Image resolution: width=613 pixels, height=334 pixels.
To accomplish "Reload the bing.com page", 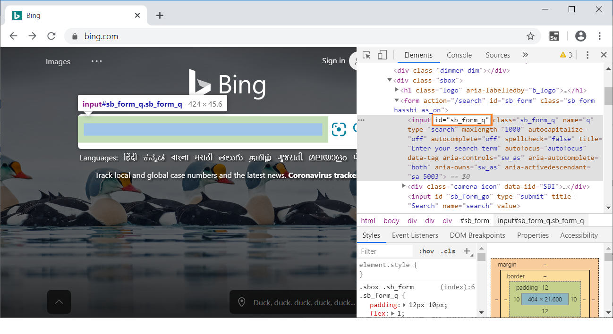I will click(x=51, y=36).
